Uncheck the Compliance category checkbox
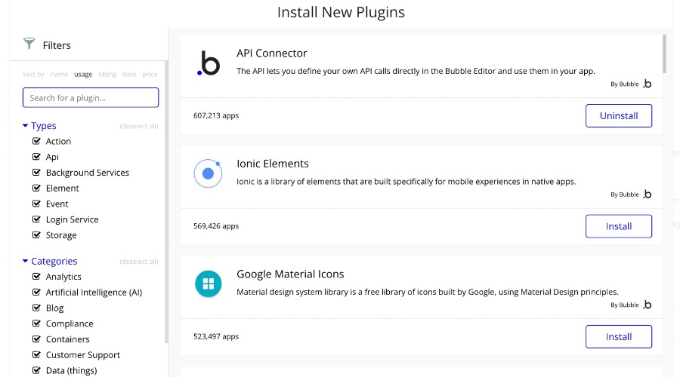 point(36,323)
